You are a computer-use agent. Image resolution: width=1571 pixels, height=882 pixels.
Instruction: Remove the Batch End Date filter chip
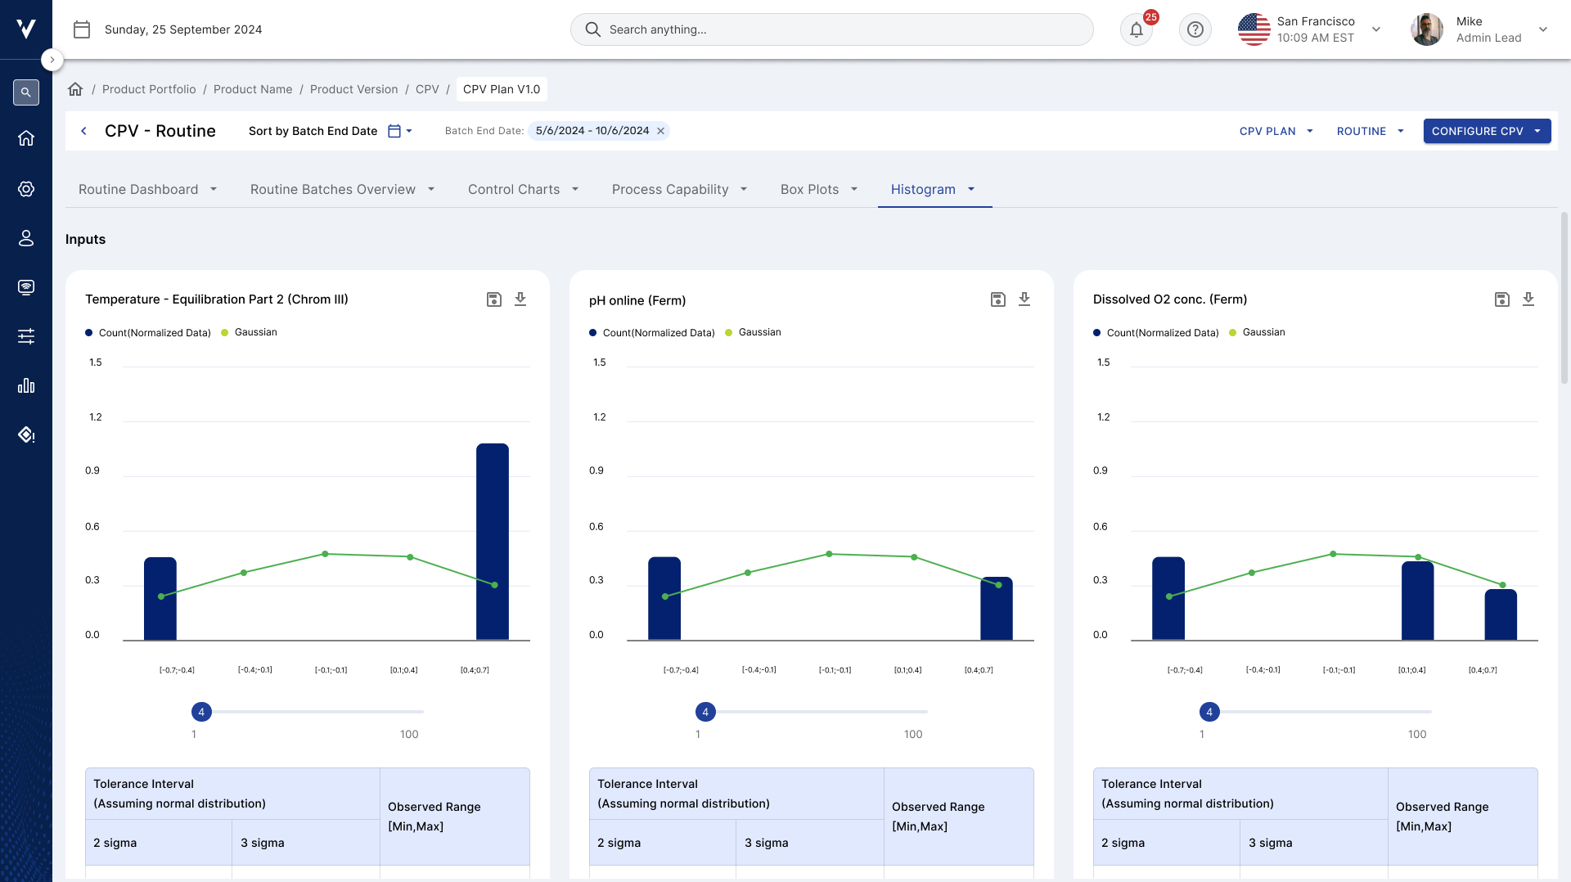pyautogui.click(x=660, y=131)
